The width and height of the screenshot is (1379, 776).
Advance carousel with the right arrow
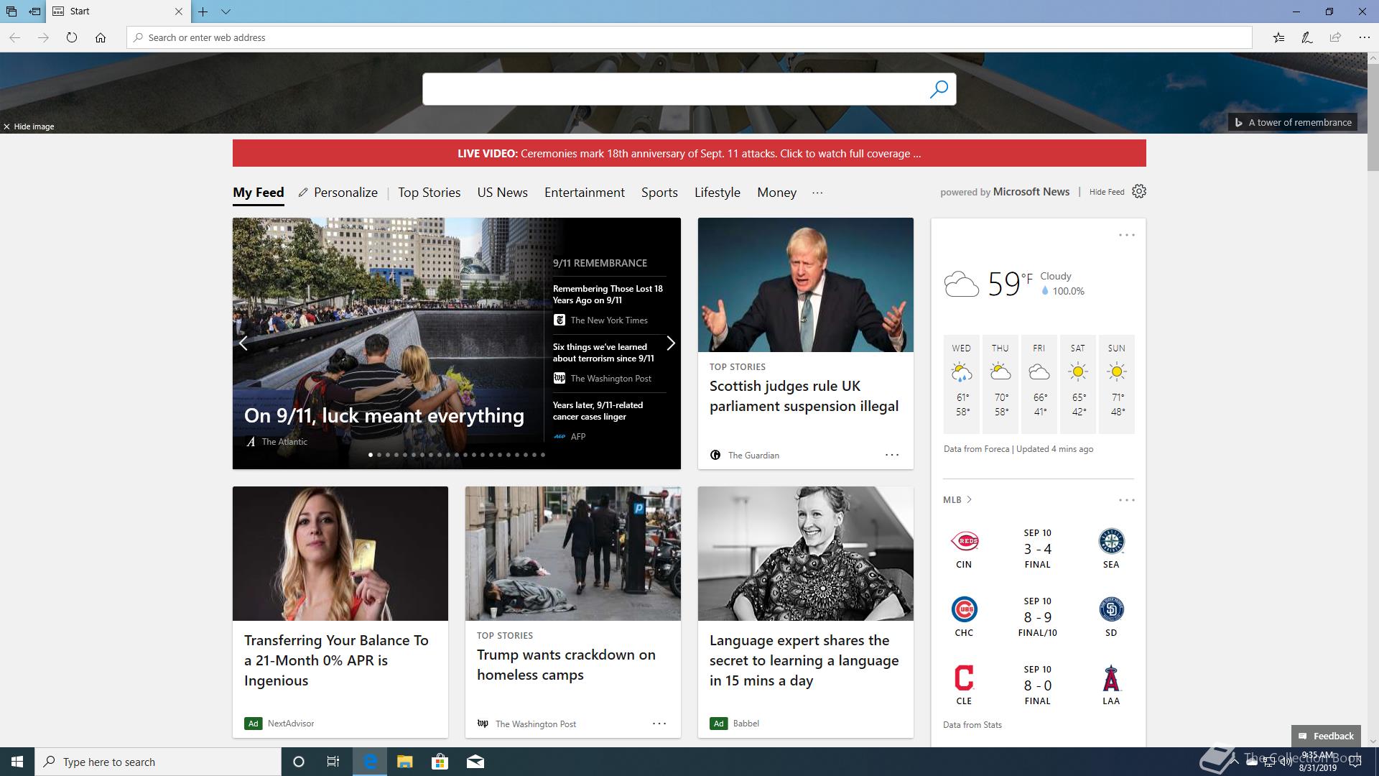click(670, 343)
